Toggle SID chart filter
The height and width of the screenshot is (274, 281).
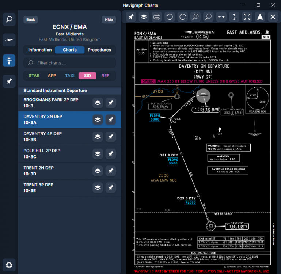(x=87, y=76)
